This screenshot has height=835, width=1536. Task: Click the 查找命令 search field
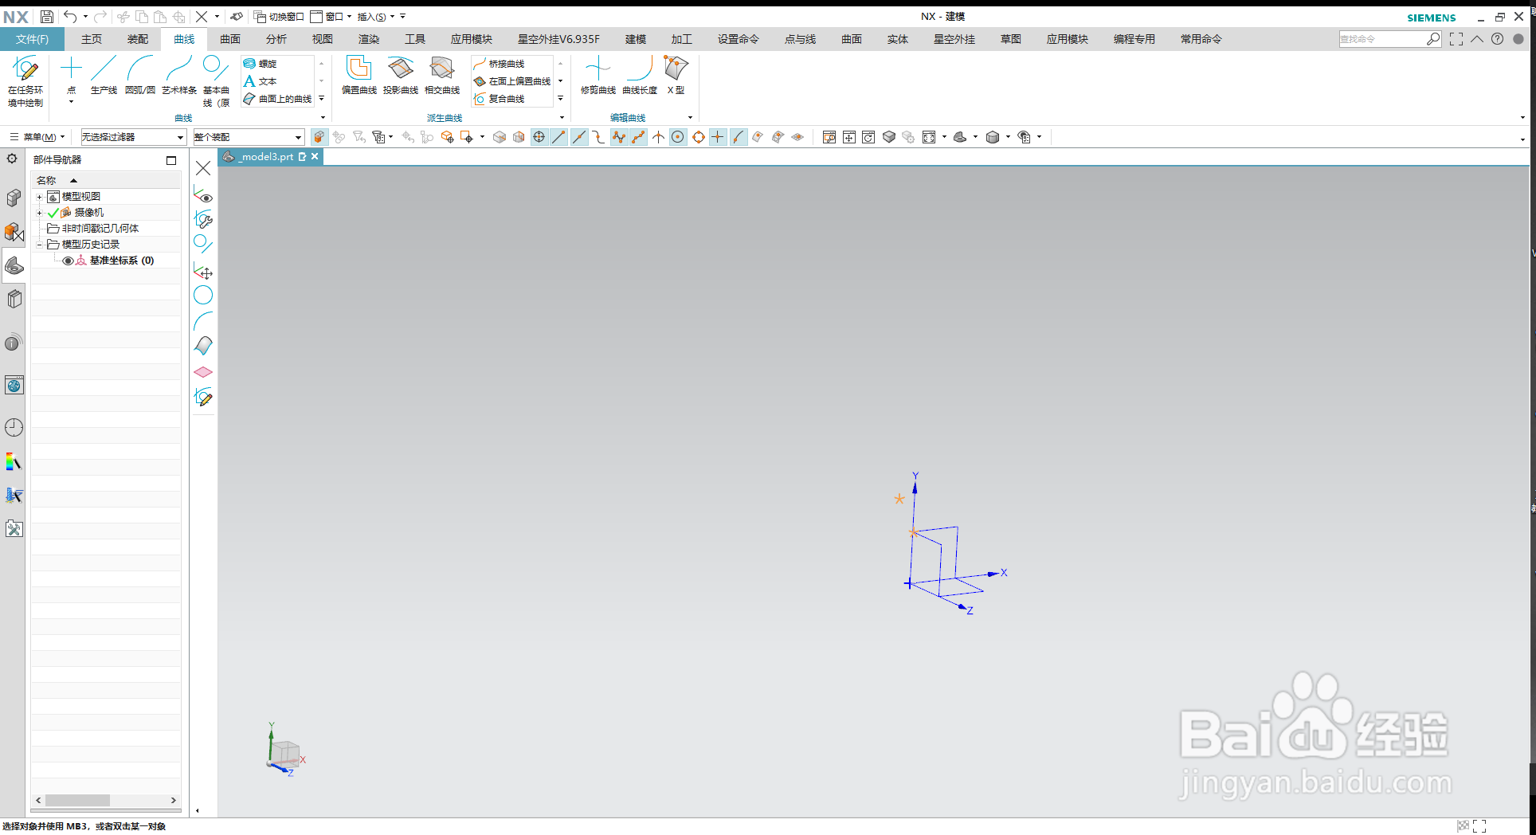click(1382, 39)
